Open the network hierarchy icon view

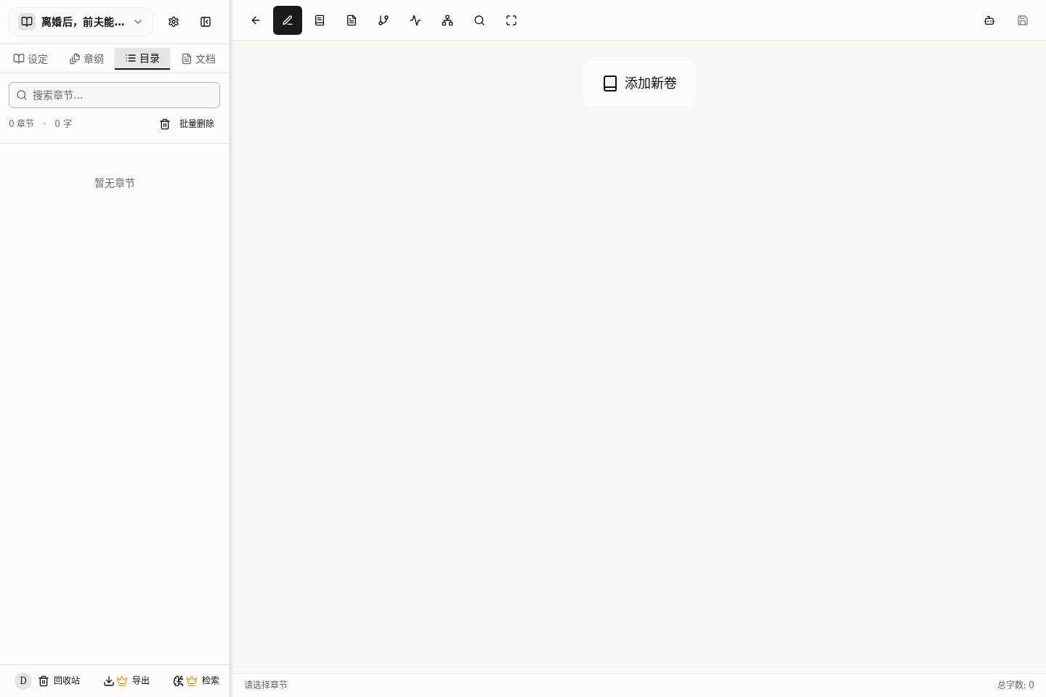447,20
